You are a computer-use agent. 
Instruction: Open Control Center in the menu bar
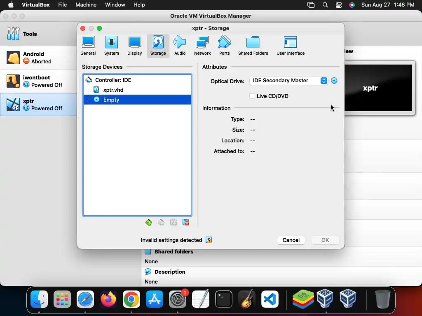[x=339, y=5]
